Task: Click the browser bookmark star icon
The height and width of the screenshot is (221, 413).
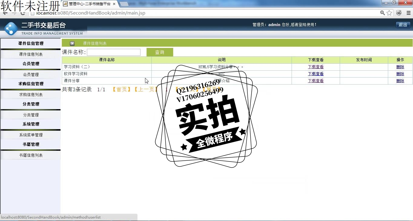Action: pyautogui.click(x=389, y=13)
